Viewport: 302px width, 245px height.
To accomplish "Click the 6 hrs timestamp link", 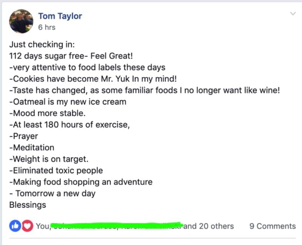I will [x=47, y=28].
